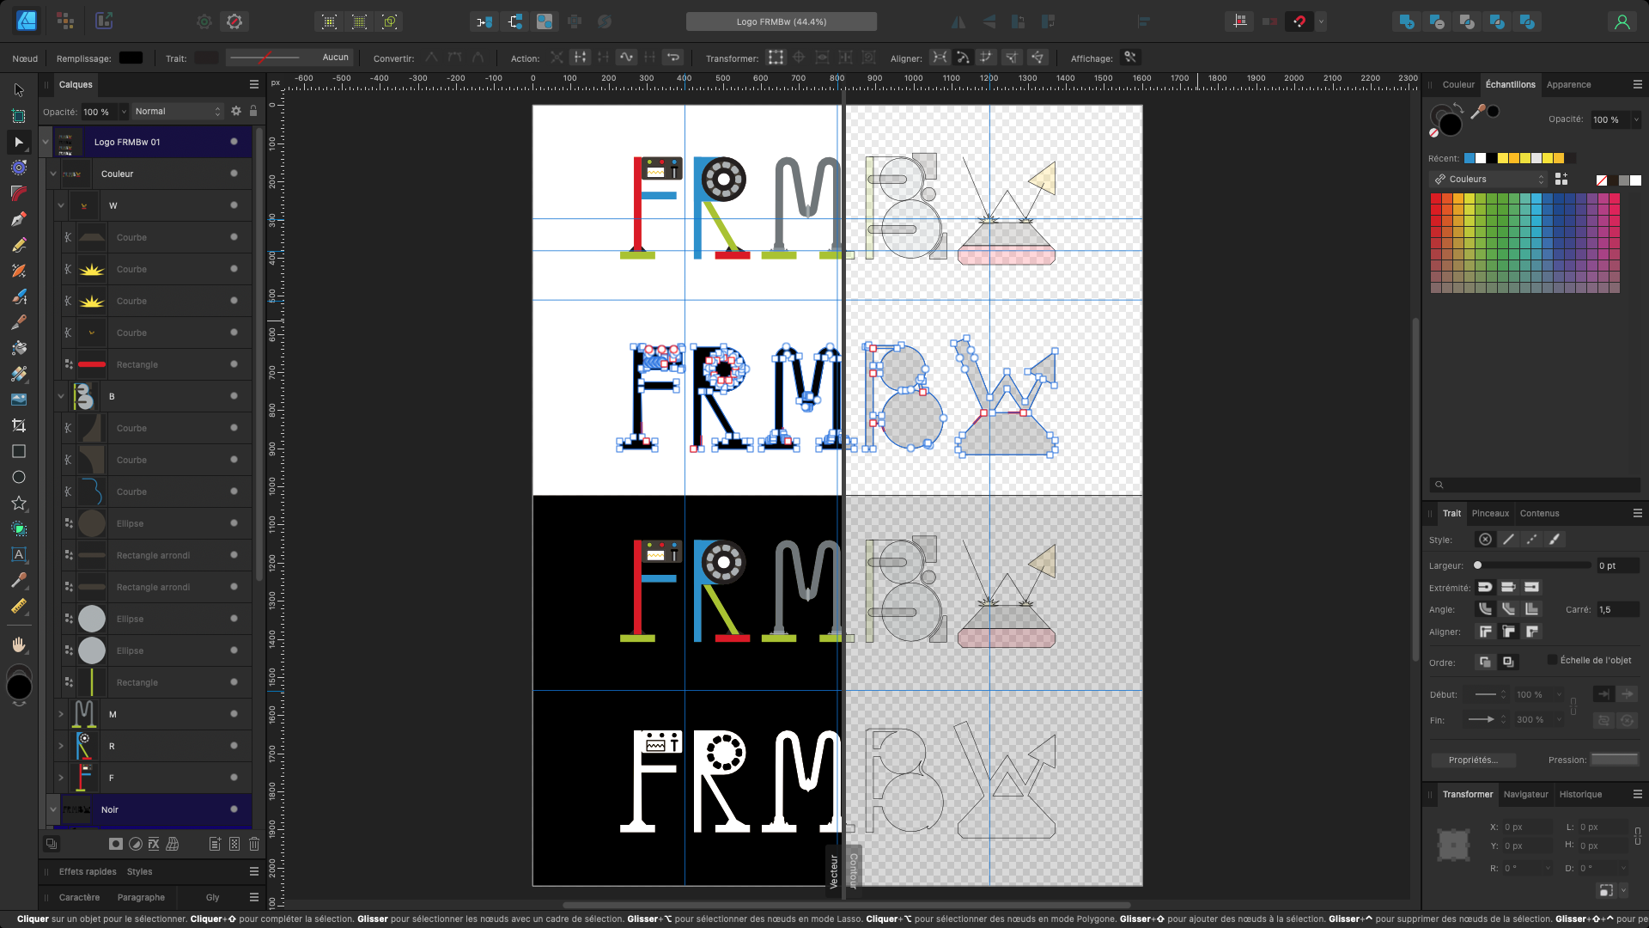This screenshot has width=1649, height=928.
Task: Click the Remplissage black fill swatch
Action: coord(131,58)
